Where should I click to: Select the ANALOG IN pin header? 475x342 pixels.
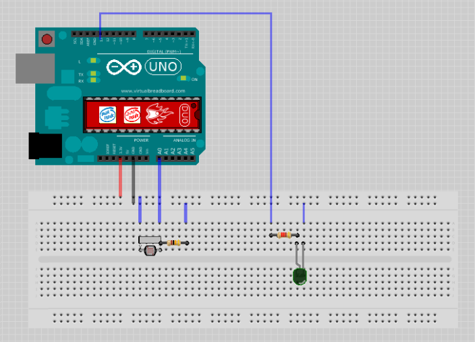tap(175, 159)
